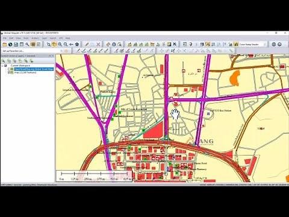
Task: Open the Search menu
Action: coord(53,38)
